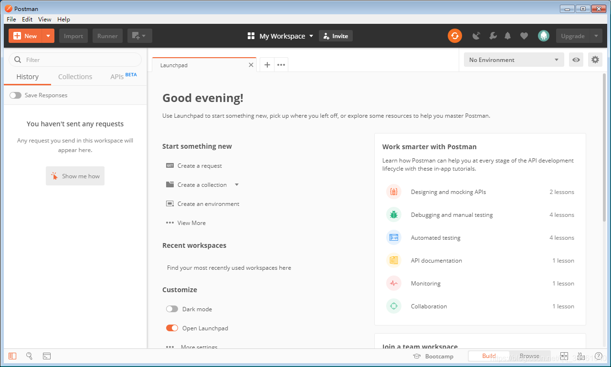Open Designing and mocking APIs lesson
The height and width of the screenshot is (367, 611).
point(480,192)
